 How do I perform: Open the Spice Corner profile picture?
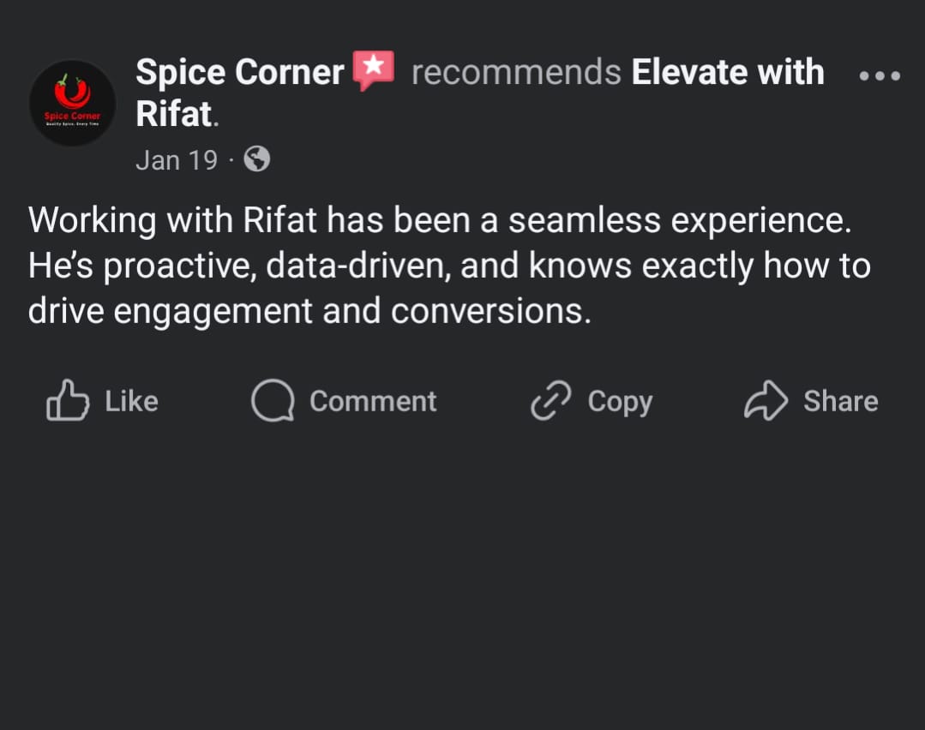tap(72, 103)
